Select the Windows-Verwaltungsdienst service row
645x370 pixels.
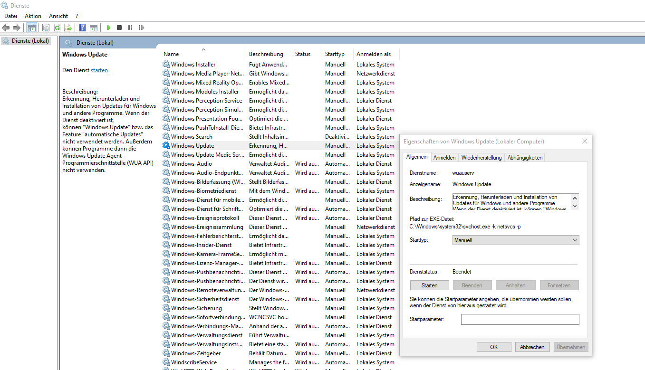pyautogui.click(x=279, y=335)
